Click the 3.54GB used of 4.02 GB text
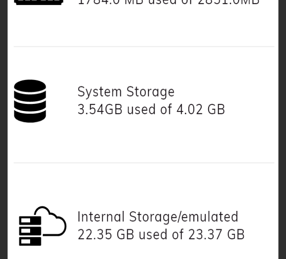The height and width of the screenshot is (259, 286). click(x=151, y=109)
